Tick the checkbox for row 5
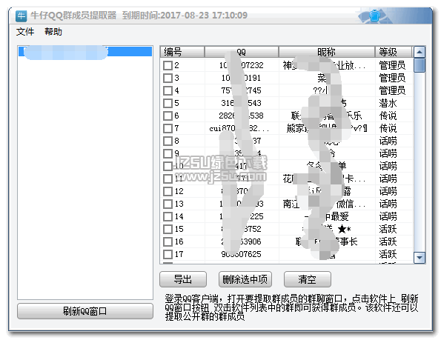The height and width of the screenshot is (340, 441). point(168,103)
